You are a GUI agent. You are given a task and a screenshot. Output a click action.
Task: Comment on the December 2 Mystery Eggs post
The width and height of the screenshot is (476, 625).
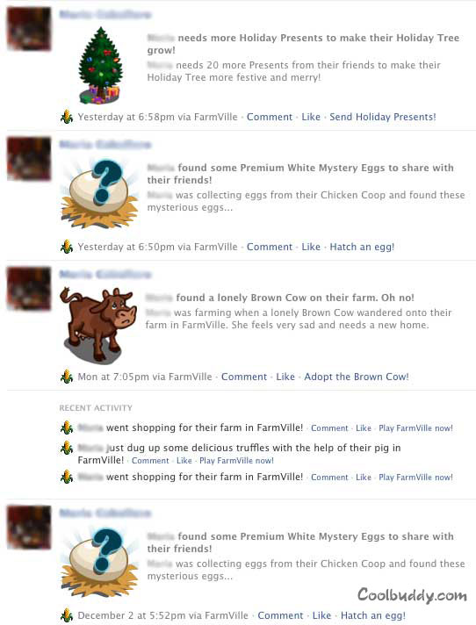(x=281, y=615)
